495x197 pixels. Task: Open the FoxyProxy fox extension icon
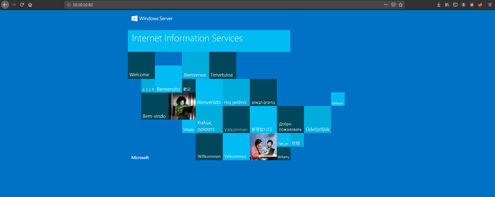[480, 5]
